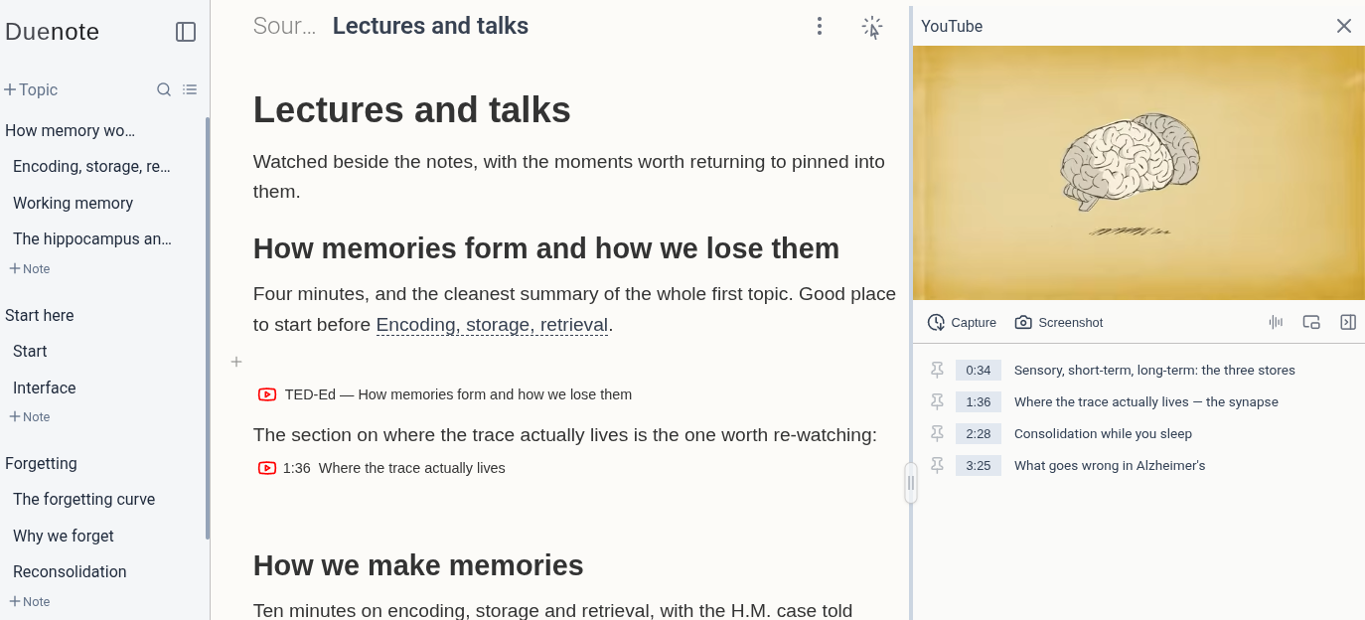Screen dimensions: 1365x620
Task: Open the Interface note
Action: [x=44, y=387]
